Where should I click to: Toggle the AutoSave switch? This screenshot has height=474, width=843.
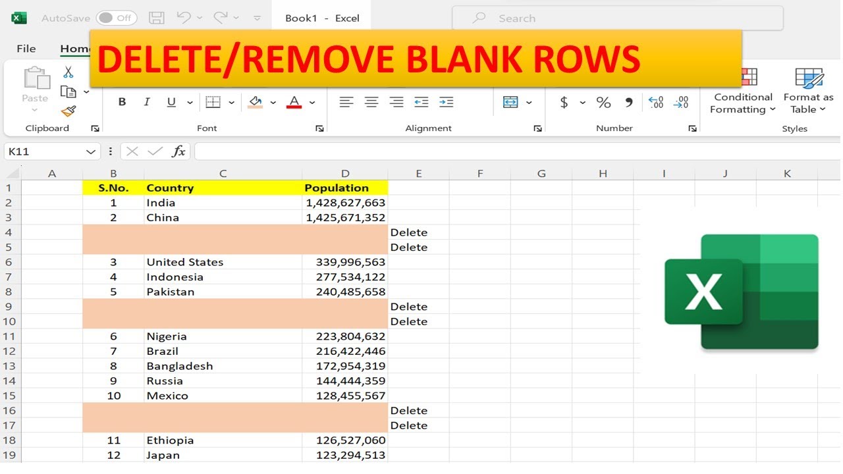point(116,18)
